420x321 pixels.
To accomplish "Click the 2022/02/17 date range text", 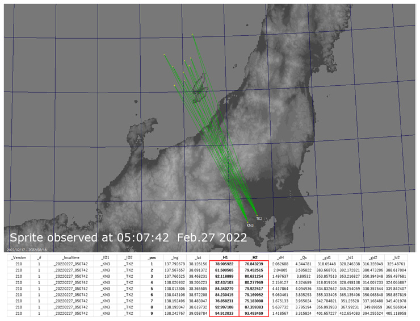I will click(x=27, y=249).
